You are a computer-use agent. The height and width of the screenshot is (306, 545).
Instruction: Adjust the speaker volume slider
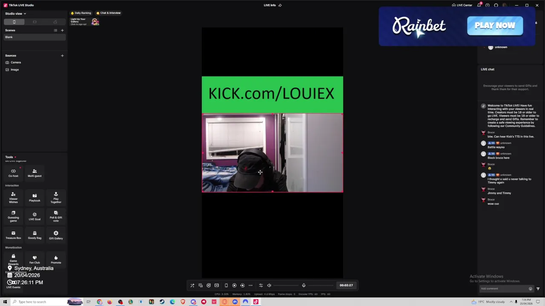285,285
